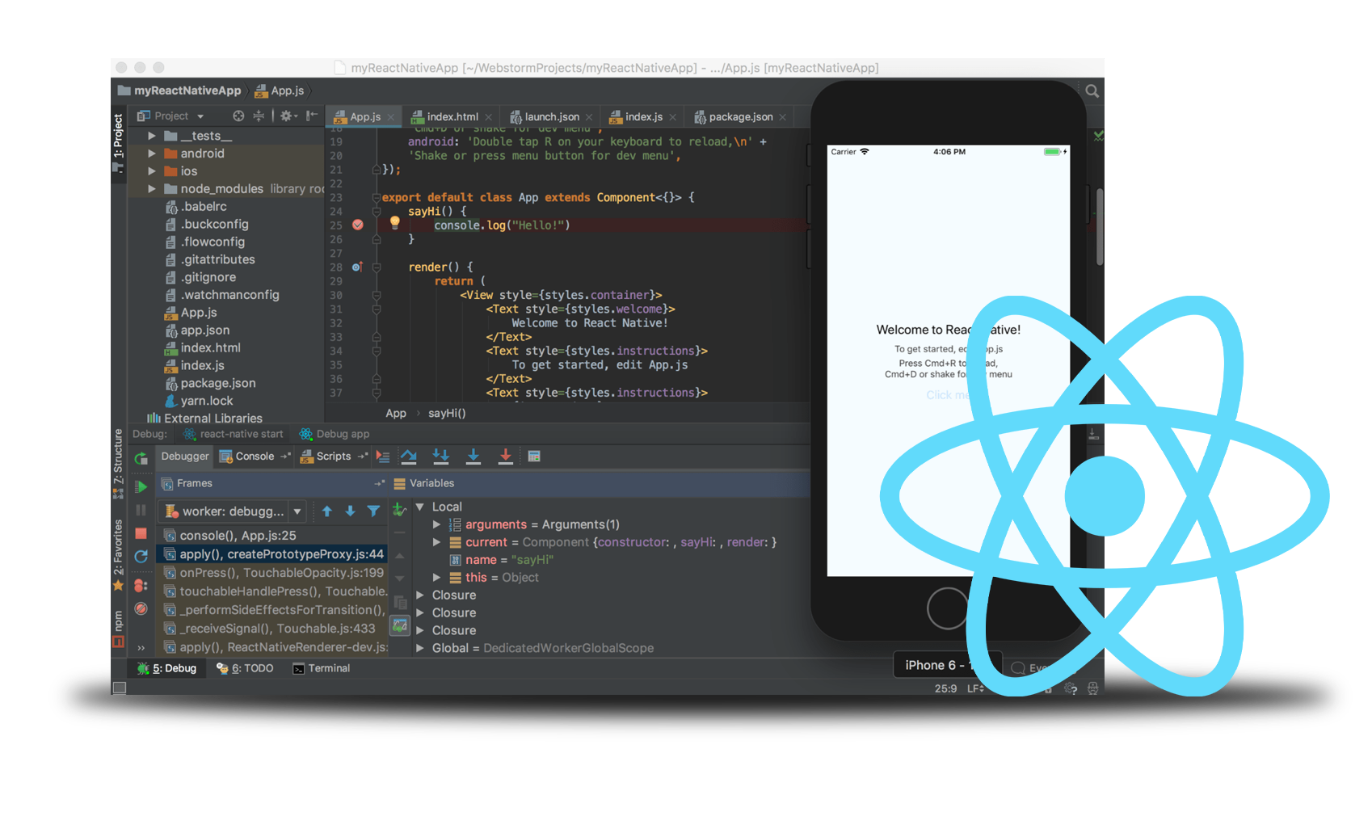Stop the debug session with the red square
1372x829 pixels.
click(x=141, y=532)
